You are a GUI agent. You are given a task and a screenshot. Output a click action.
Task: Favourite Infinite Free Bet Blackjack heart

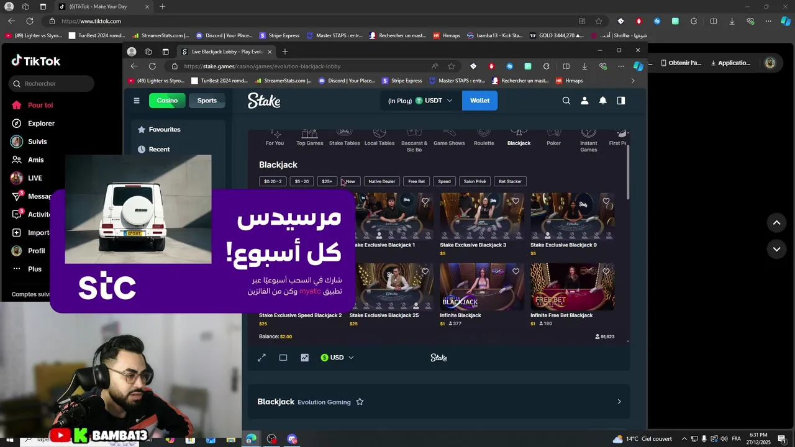click(606, 271)
